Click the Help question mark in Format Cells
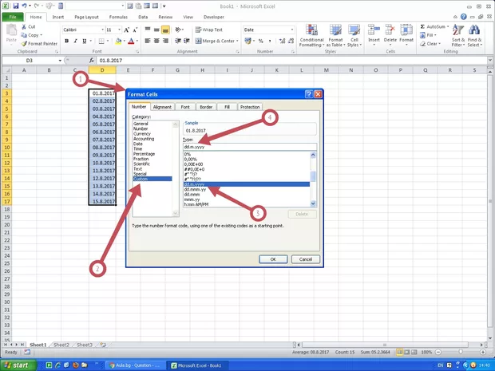Viewport: 495px width, 371px height. pos(308,95)
